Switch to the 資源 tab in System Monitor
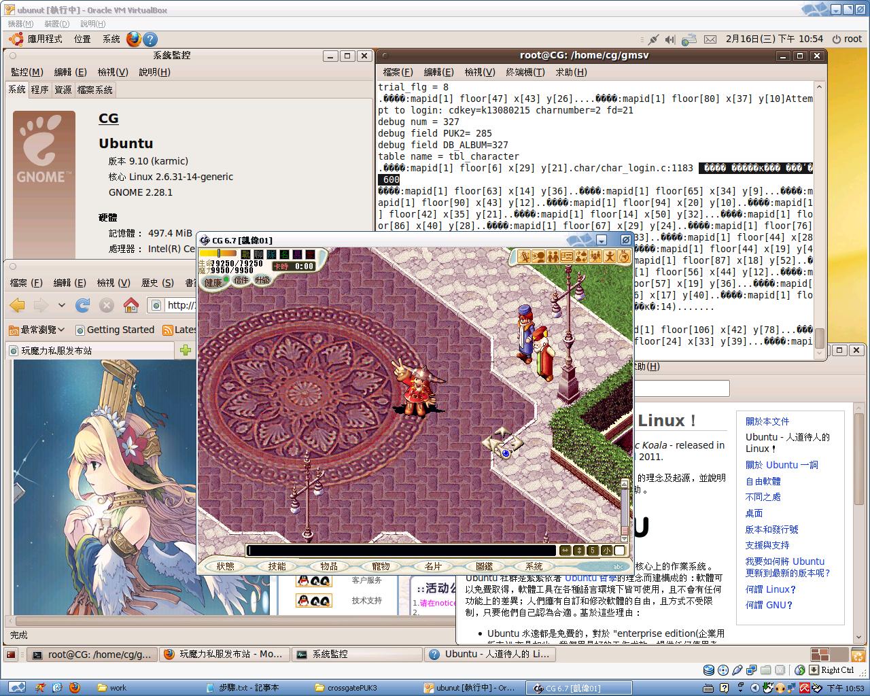This screenshot has height=696, width=870. point(63,90)
